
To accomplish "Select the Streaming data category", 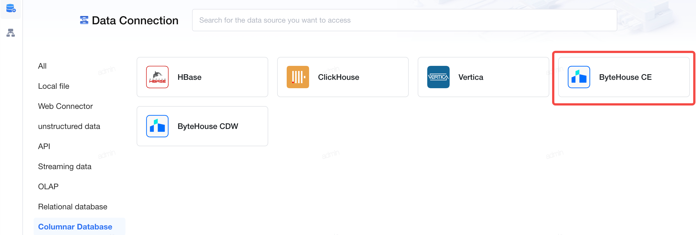I will pyautogui.click(x=65, y=167).
